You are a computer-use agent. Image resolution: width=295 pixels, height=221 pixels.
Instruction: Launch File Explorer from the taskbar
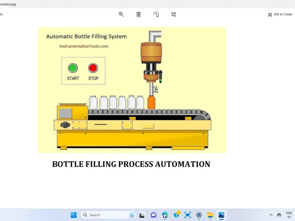click(210, 215)
